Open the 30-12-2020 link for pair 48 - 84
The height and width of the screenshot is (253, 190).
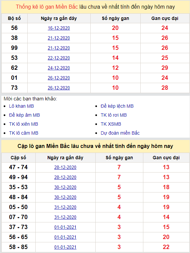65,197
